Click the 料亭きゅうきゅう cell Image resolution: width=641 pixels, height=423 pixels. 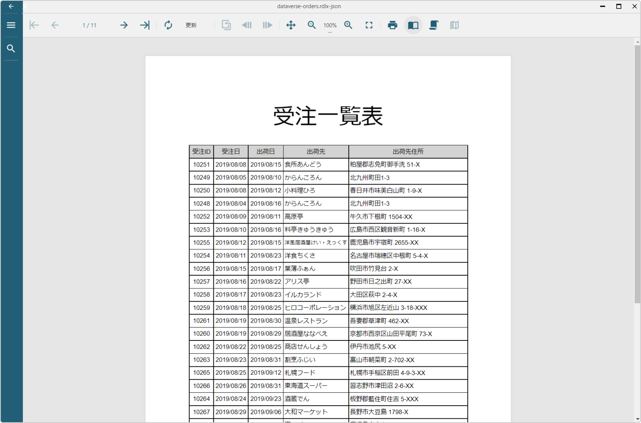[x=316, y=230]
